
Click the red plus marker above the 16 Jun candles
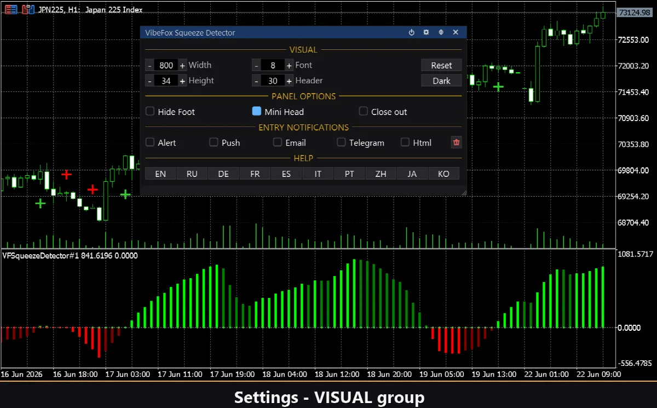[x=66, y=175]
